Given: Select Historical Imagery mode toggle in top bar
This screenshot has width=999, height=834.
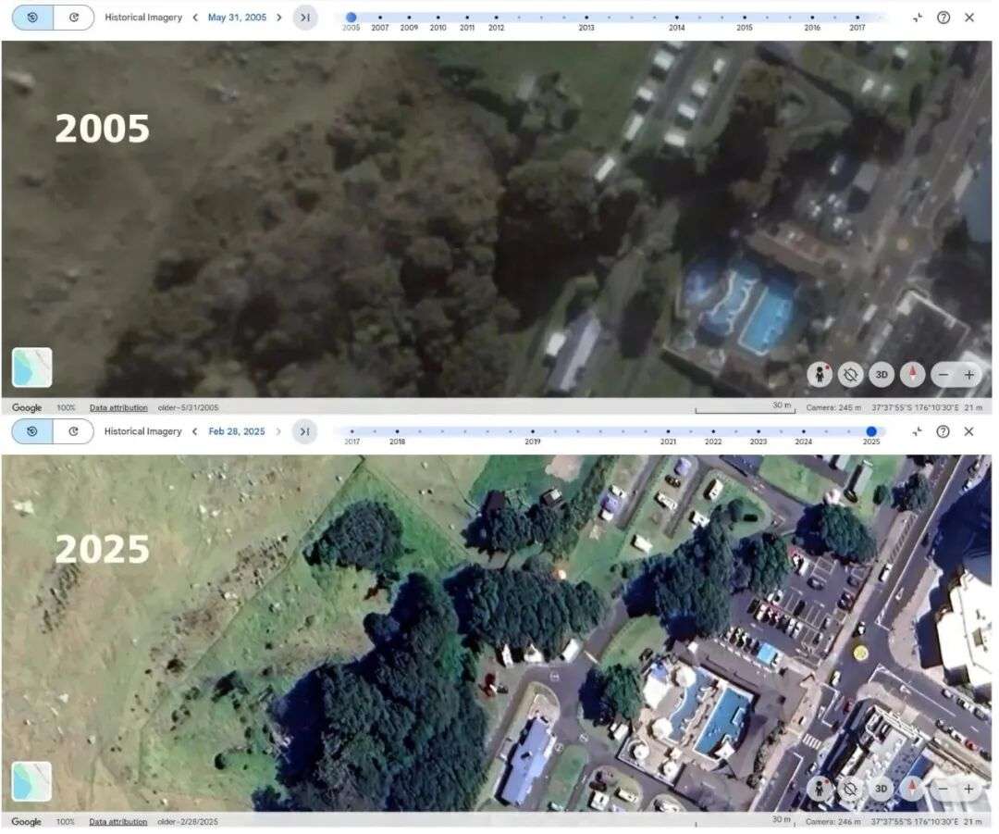Looking at the screenshot, I should (32, 17).
